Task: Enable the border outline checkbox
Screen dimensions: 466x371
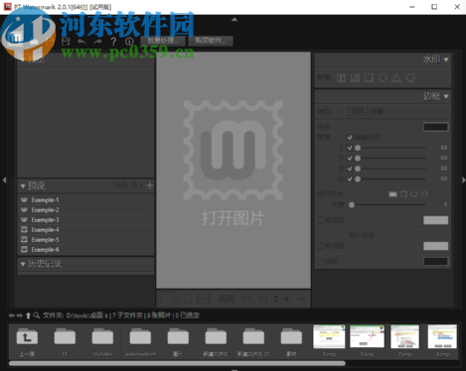Action: [x=320, y=220]
